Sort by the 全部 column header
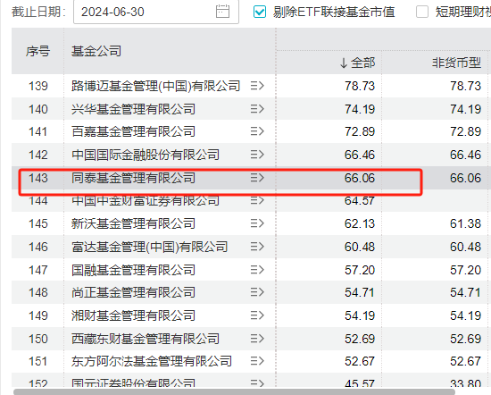The height and width of the screenshot is (395, 491). click(x=357, y=63)
